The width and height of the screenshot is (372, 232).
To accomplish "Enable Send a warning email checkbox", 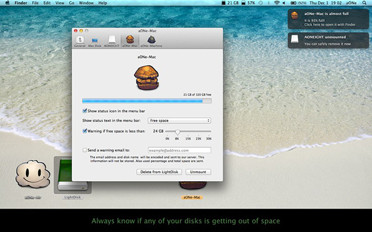I will (84, 150).
